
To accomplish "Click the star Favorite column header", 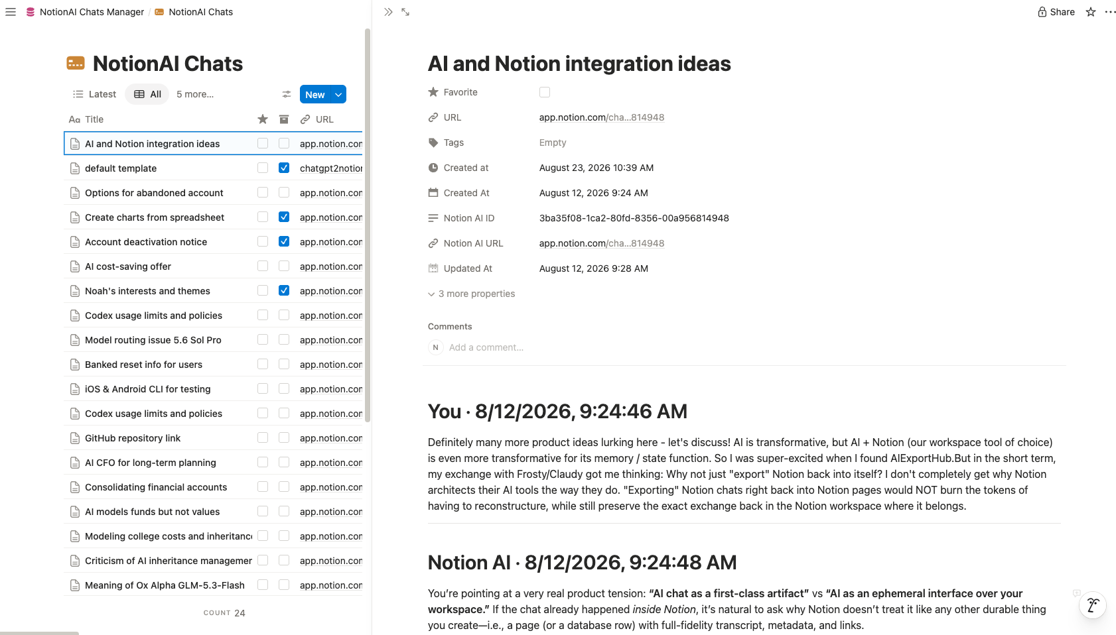I will (x=263, y=119).
